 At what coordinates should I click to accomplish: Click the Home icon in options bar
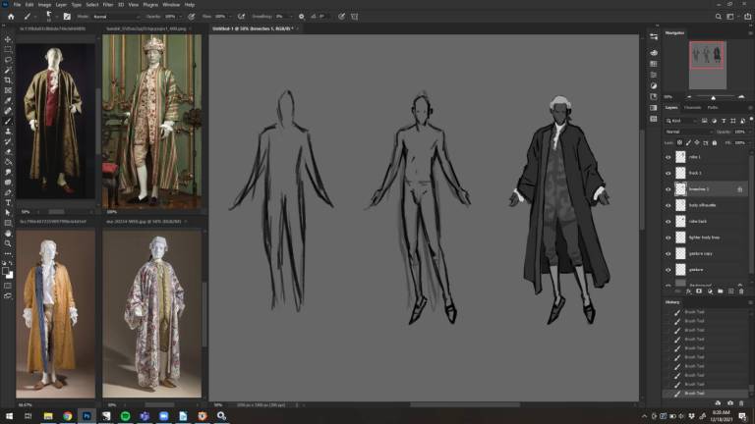point(10,17)
